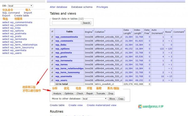The height and width of the screenshot is (116, 188).
Task: Open the Export link in sidebar
Action: pyautogui.click(x=6, y=16)
